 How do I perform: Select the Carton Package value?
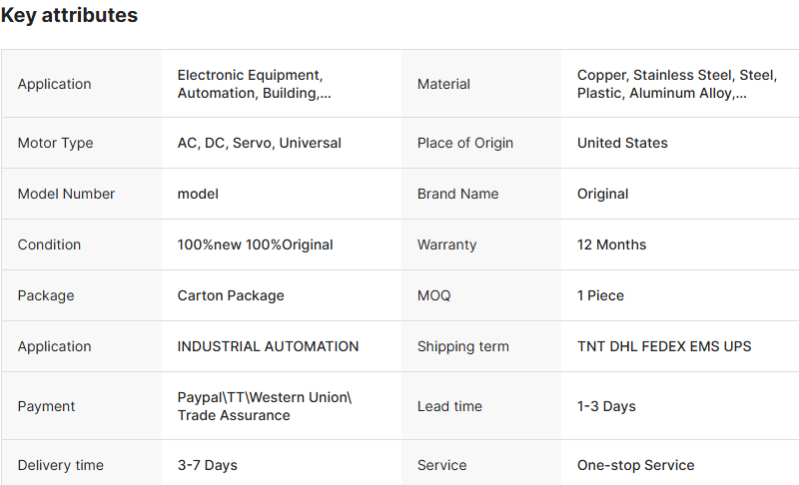click(x=231, y=295)
